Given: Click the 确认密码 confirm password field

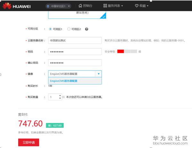Looking at the screenshot, I should click(x=75, y=63).
